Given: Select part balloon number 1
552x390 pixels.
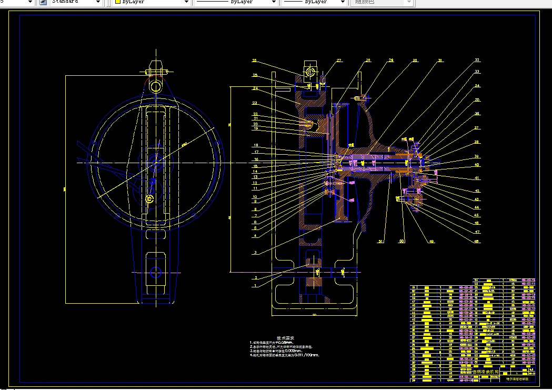Looking at the screenshot, I should pos(256,286).
